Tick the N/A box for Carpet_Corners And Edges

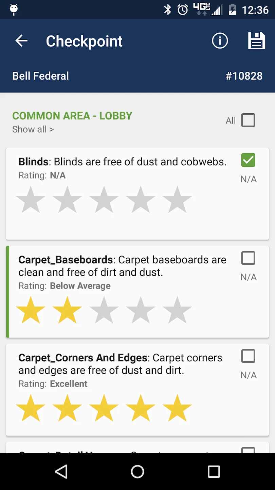tap(248, 356)
